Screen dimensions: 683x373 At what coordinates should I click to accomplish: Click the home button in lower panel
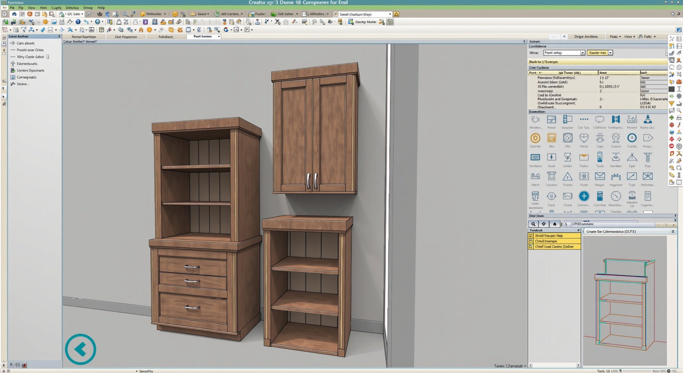pyautogui.click(x=554, y=224)
